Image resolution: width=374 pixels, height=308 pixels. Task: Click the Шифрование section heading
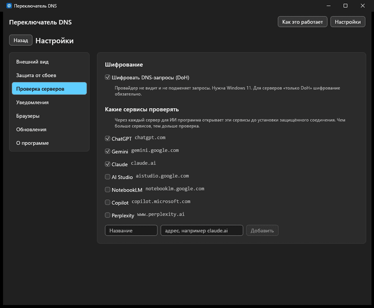pos(124,64)
